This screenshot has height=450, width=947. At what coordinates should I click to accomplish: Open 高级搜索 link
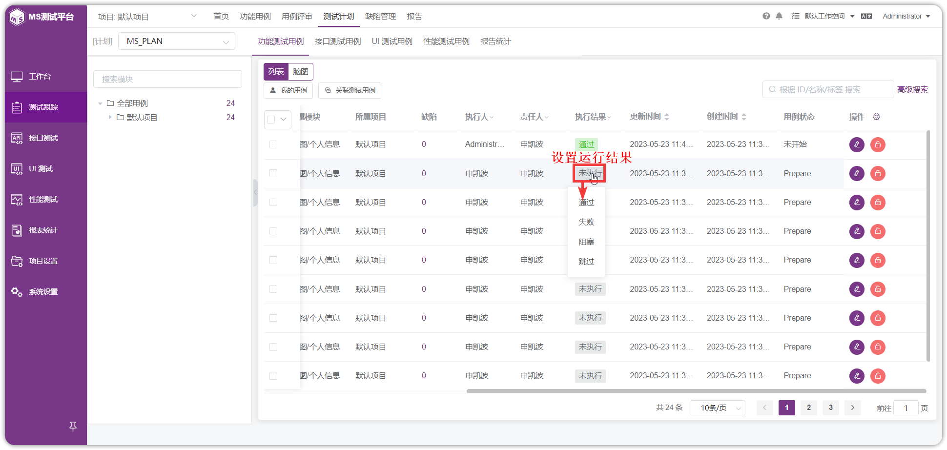(x=913, y=89)
